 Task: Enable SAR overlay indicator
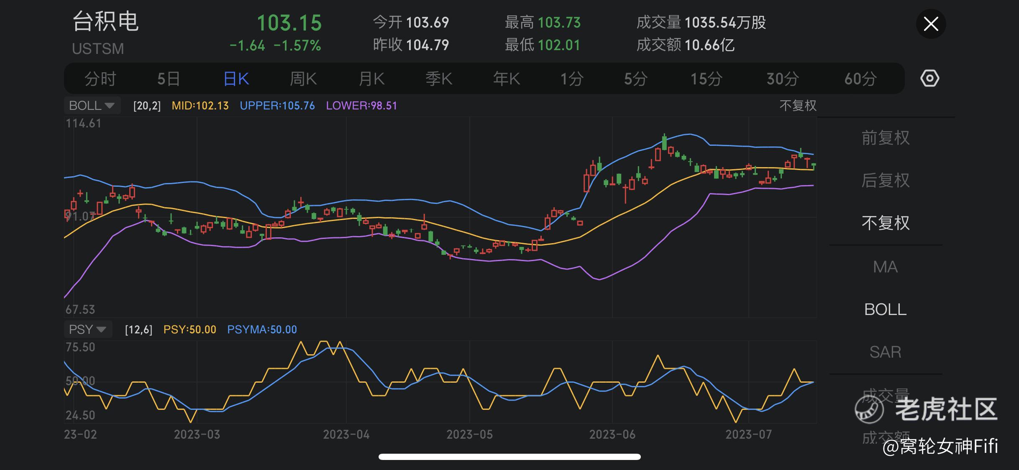pyautogui.click(x=886, y=352)
